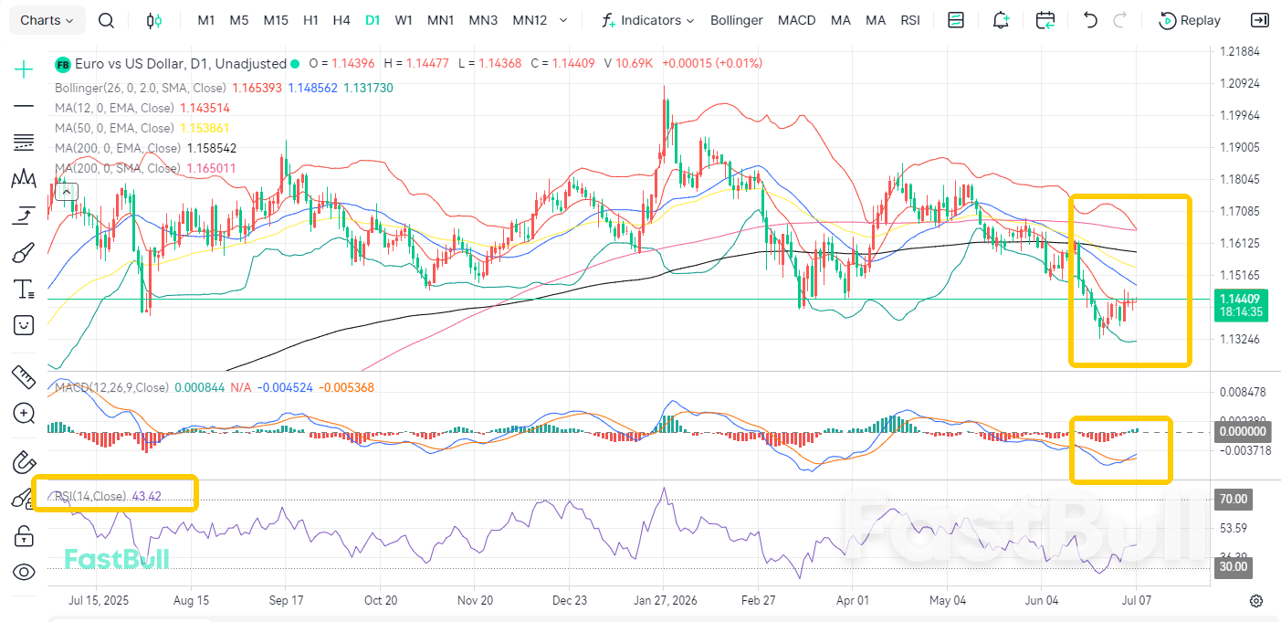The width and height of the screenshot is (1281, 622).
Task: Click the FB symbol logo badge
Action: click(63, 64)
